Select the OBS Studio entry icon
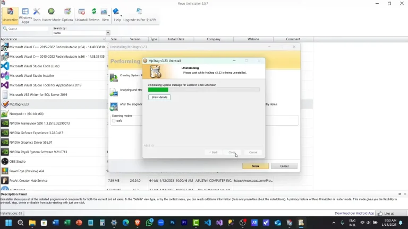Viewport: 408px width, 229px height. (5, 162)
